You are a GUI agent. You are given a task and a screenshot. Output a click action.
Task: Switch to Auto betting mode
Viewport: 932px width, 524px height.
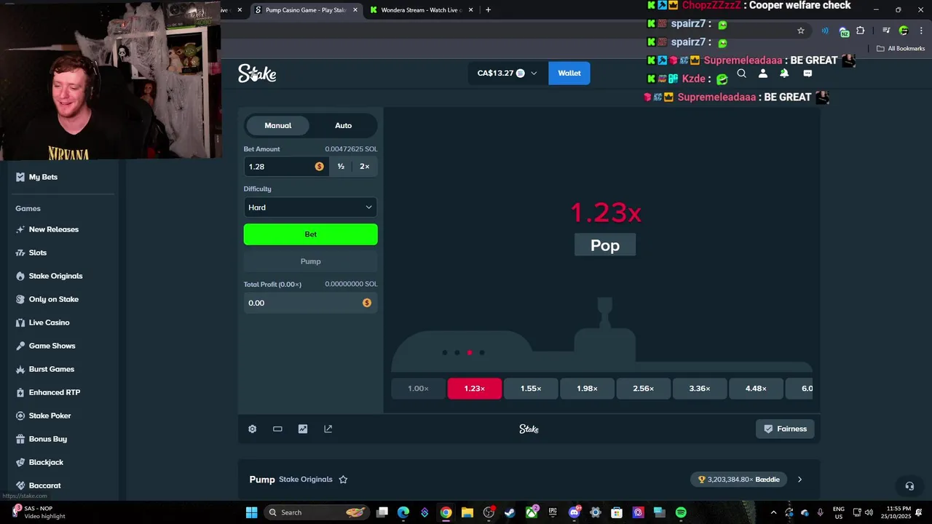tap(343, 125)
